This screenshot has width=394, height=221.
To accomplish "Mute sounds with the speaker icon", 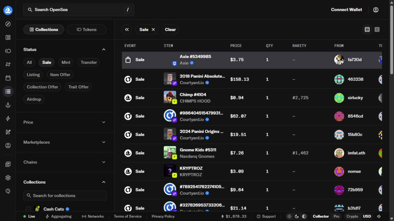I will (379, 216).
